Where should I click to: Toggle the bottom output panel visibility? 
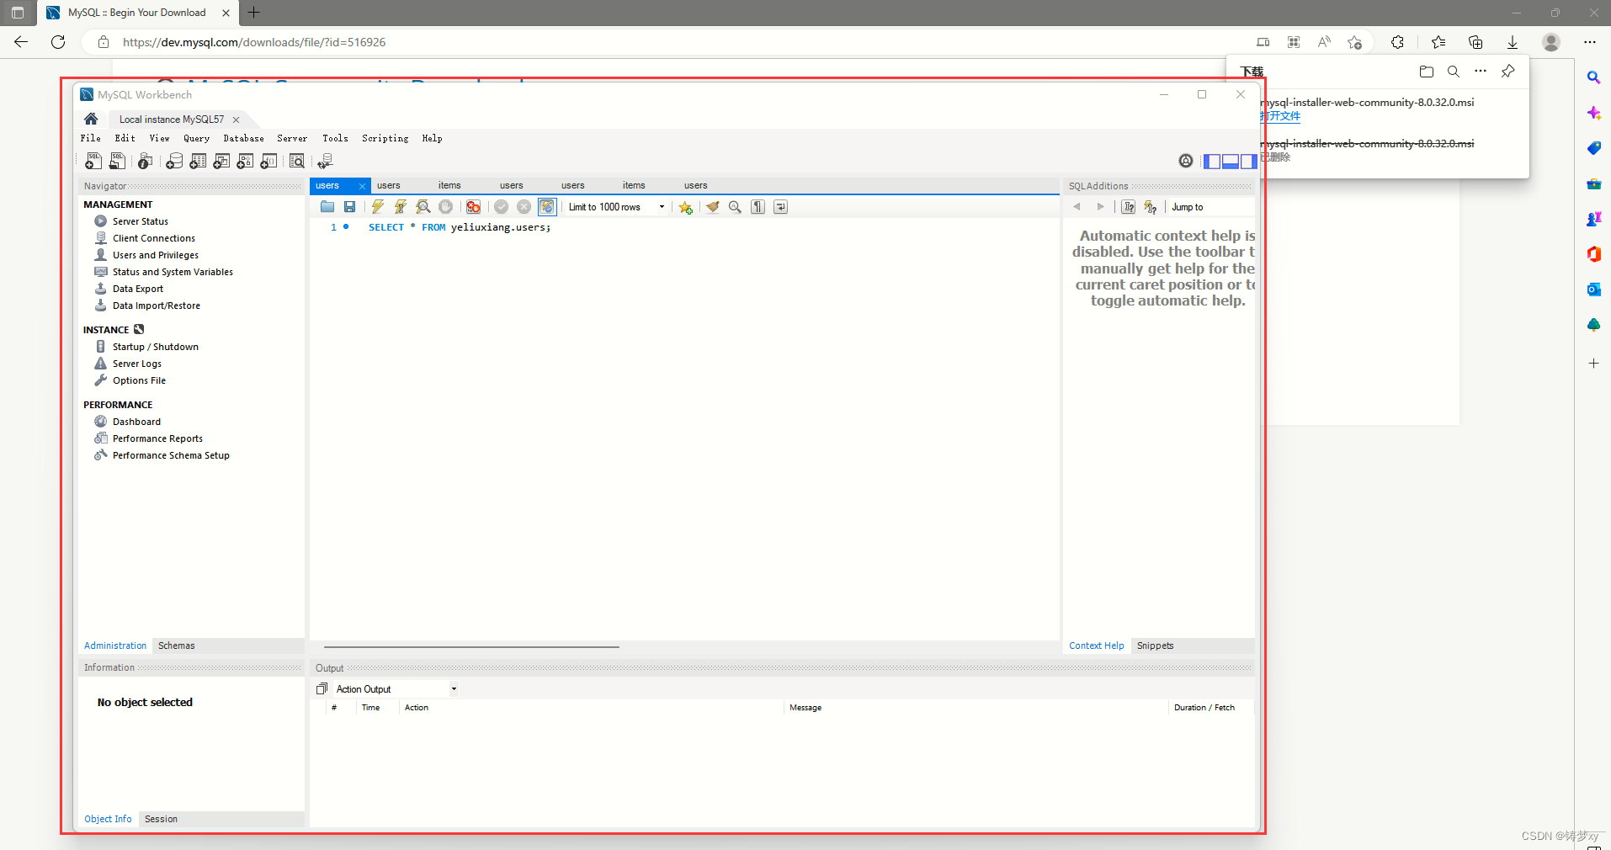[1230, 162]
